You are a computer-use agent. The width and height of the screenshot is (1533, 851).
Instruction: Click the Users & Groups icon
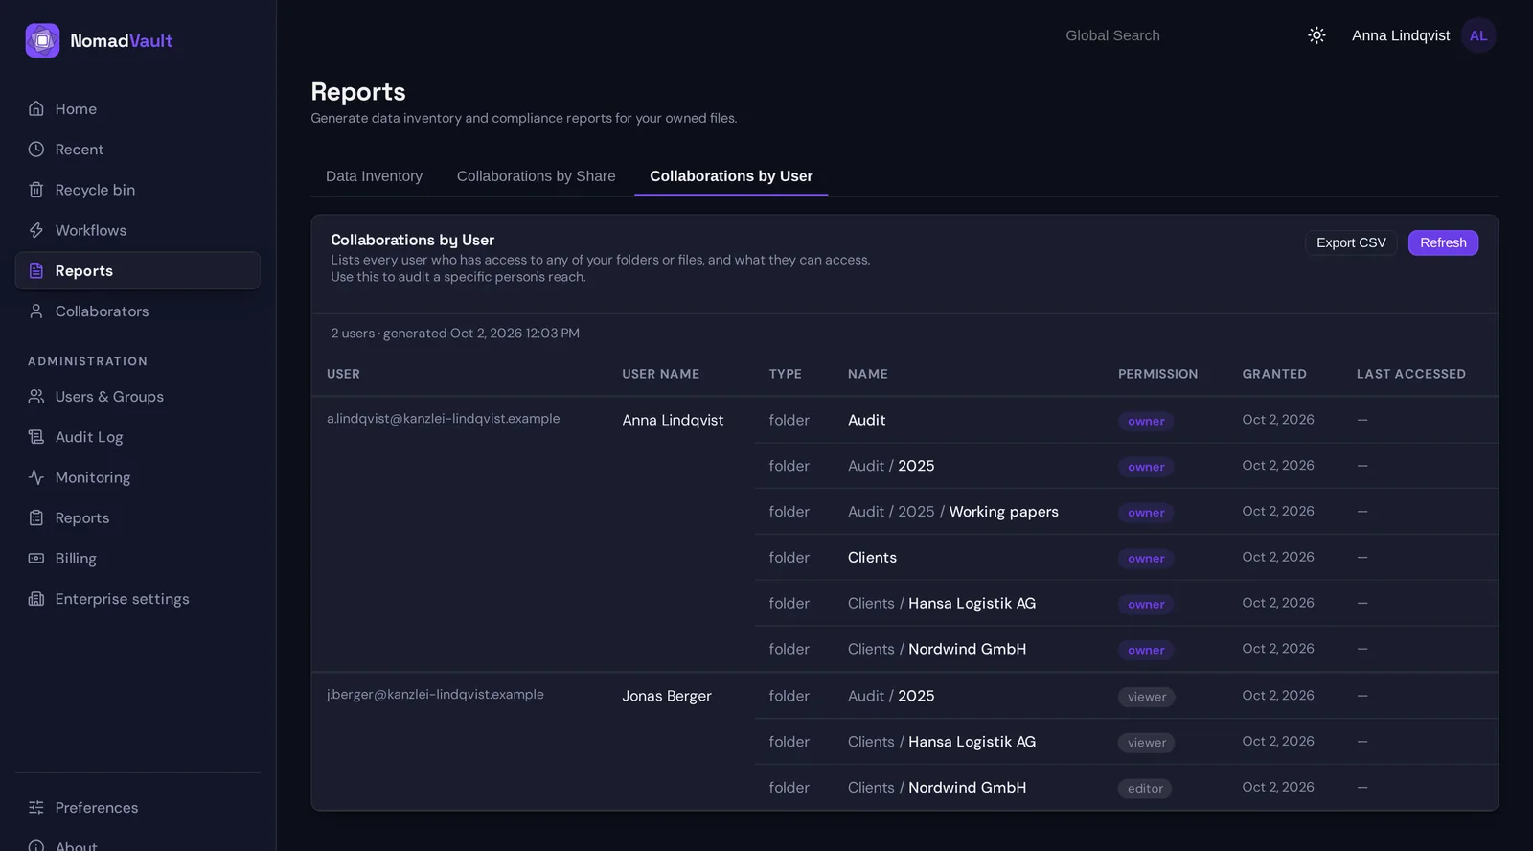(x=36, y=397)
